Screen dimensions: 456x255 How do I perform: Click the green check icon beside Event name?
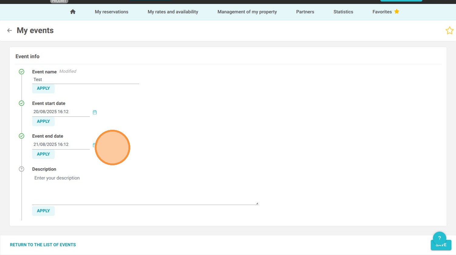22,72
